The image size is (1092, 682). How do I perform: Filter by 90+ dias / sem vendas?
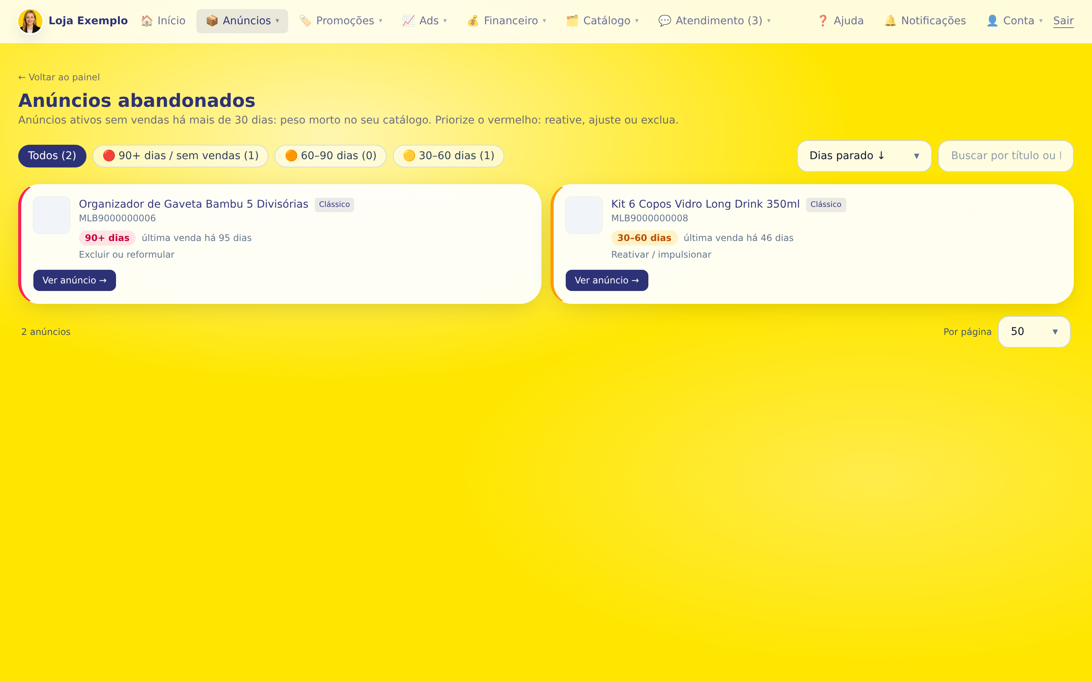tap(180, 156)
